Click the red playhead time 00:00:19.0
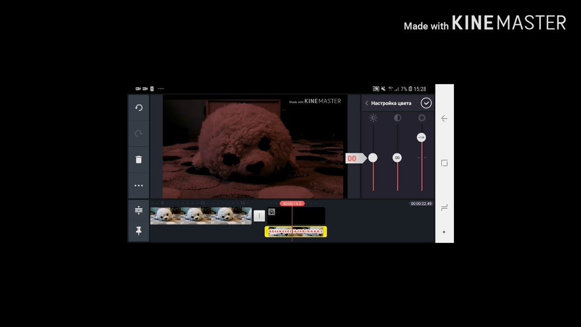 pyautogui.click(x=292, y=203)
